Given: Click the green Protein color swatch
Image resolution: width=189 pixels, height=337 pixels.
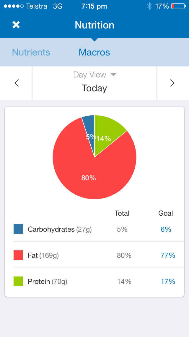Looking at the screenshot, I should coord(18,281).
